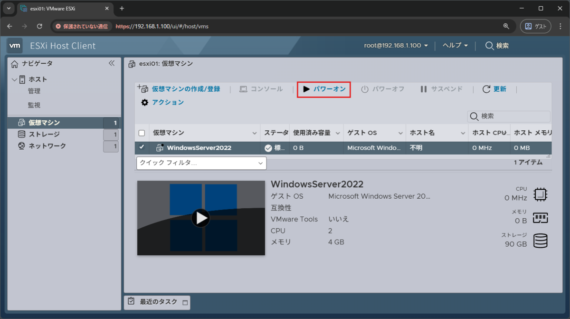Open a new browser tab

[122, 8]
